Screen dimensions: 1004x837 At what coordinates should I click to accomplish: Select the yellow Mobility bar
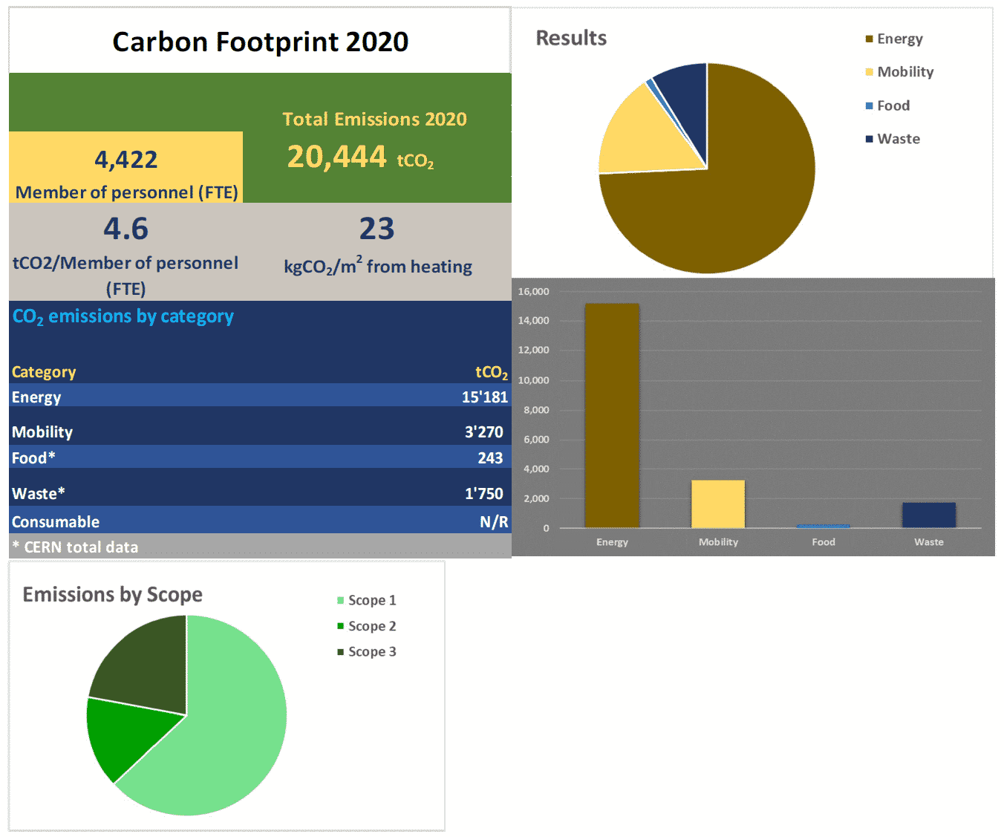(717, 504)
